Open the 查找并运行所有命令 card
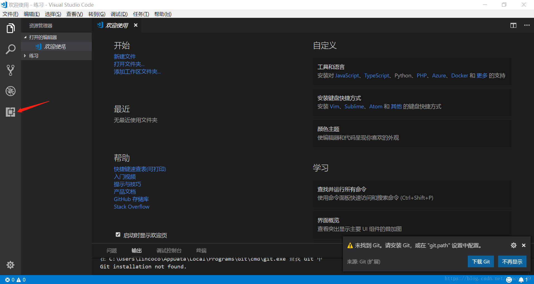 [x=412, y=194]
